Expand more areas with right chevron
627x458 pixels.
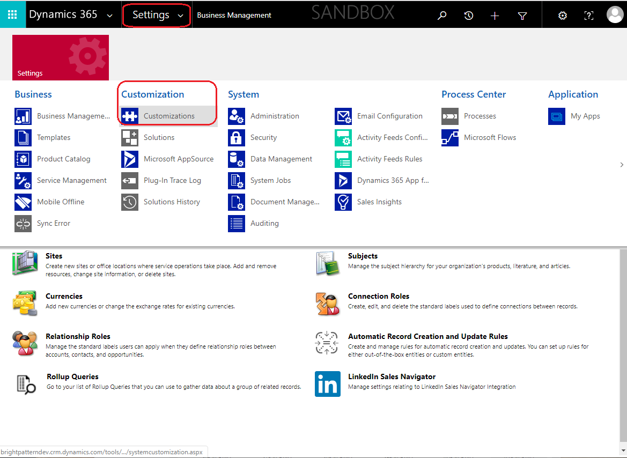[x=622, y=165]
